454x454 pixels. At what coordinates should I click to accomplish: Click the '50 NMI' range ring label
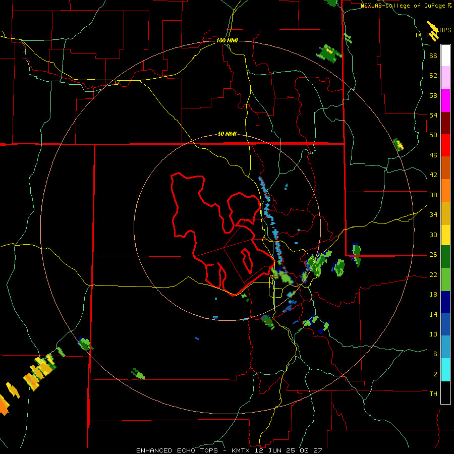coord(227,134)
